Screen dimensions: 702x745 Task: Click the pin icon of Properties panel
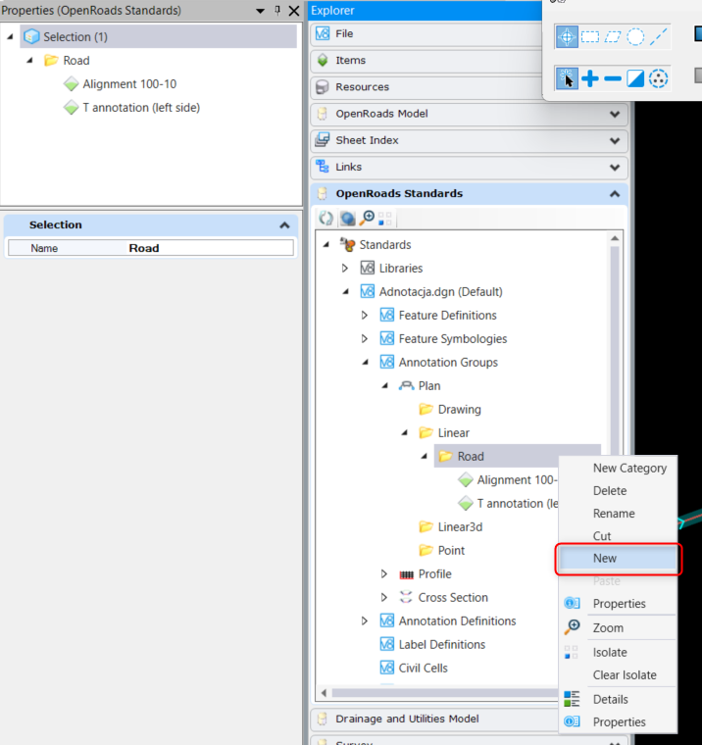coord(277,11)
